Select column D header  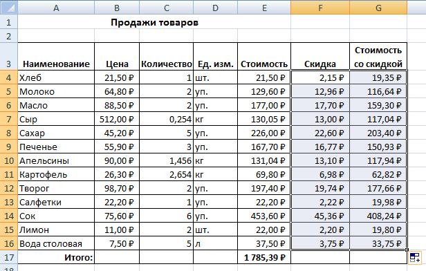[x=216, y=8]
